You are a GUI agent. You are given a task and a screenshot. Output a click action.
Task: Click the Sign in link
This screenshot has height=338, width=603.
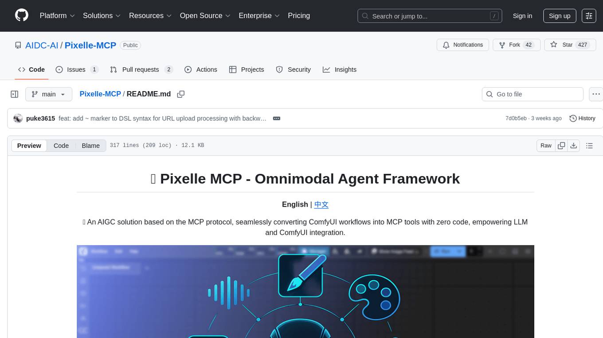coord(522,16)
